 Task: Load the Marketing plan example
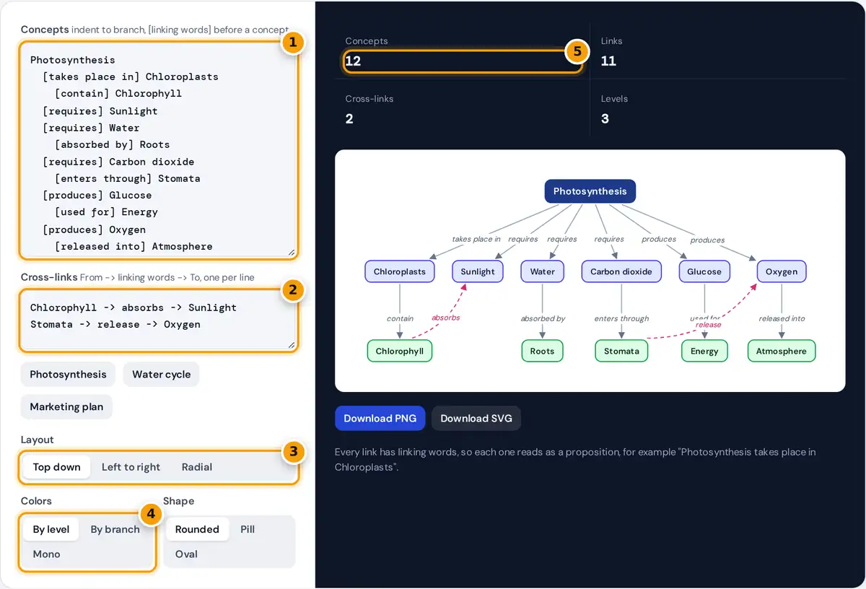(x=66, y=406)
